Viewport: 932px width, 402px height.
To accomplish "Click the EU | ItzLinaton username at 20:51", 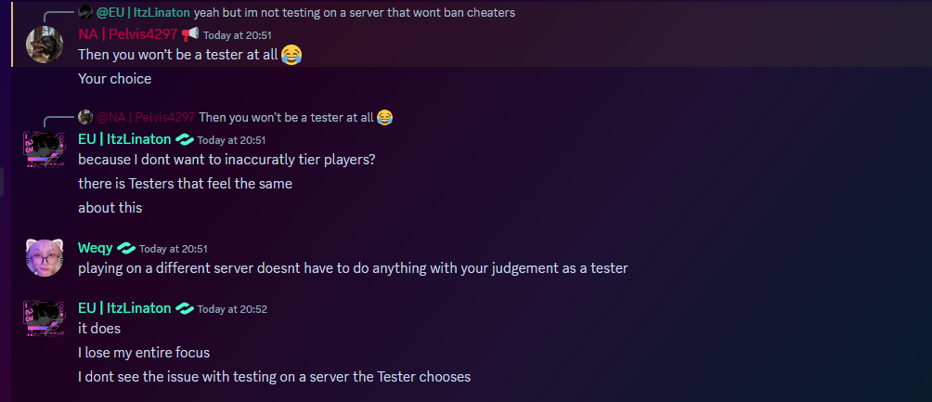I will pos(124,138).
